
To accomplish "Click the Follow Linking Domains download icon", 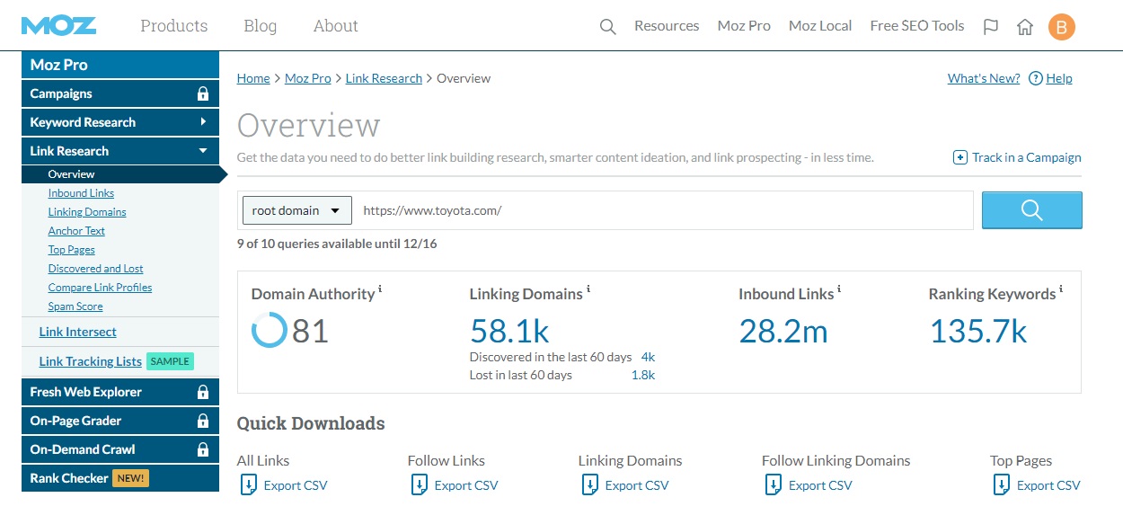I will pyautogui.click(x=773, y=485).
